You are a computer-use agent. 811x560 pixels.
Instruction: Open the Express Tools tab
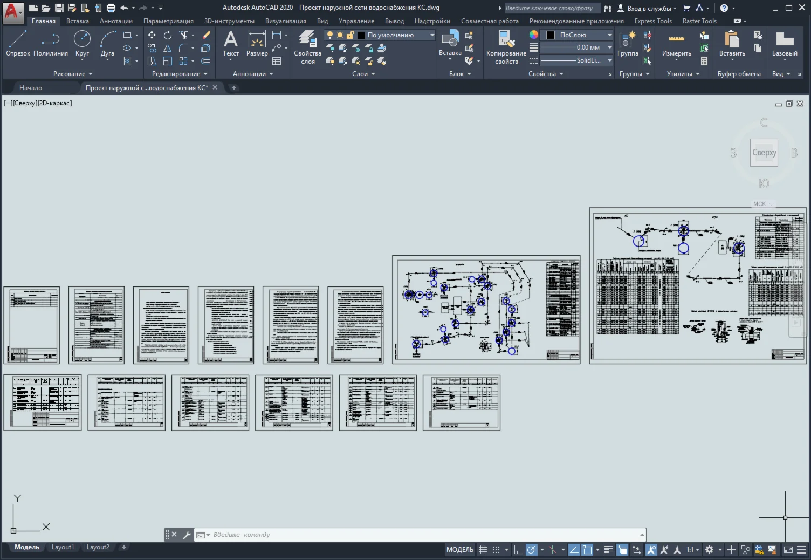pyautogui.click(x=653, y=21)
